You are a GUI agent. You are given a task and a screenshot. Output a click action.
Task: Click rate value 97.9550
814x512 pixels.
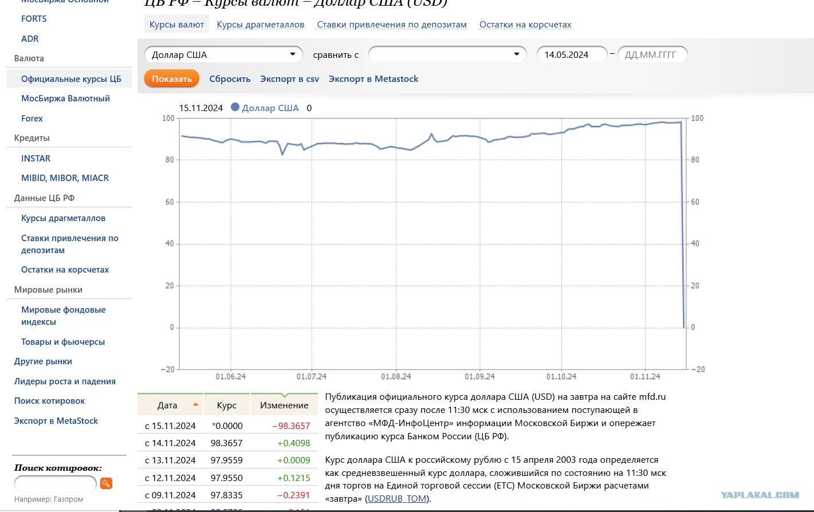pos(226,478)
